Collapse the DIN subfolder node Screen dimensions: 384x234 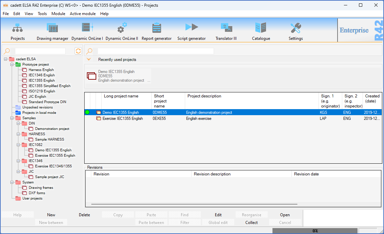click(18, 124)
